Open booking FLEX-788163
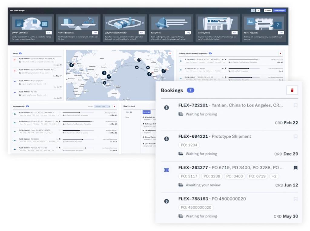Image resolution: width=310 pixels, height=231 pixels. [212, 199]
